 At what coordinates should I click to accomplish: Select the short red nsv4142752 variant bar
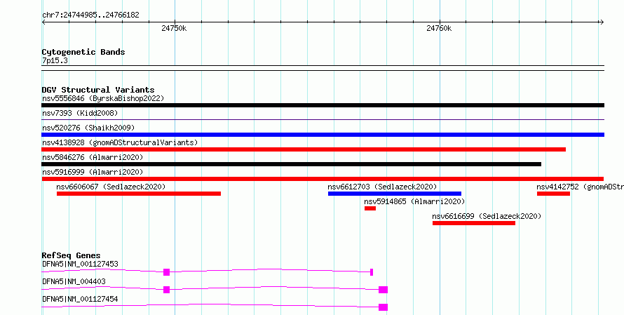[x=554, y=194]
